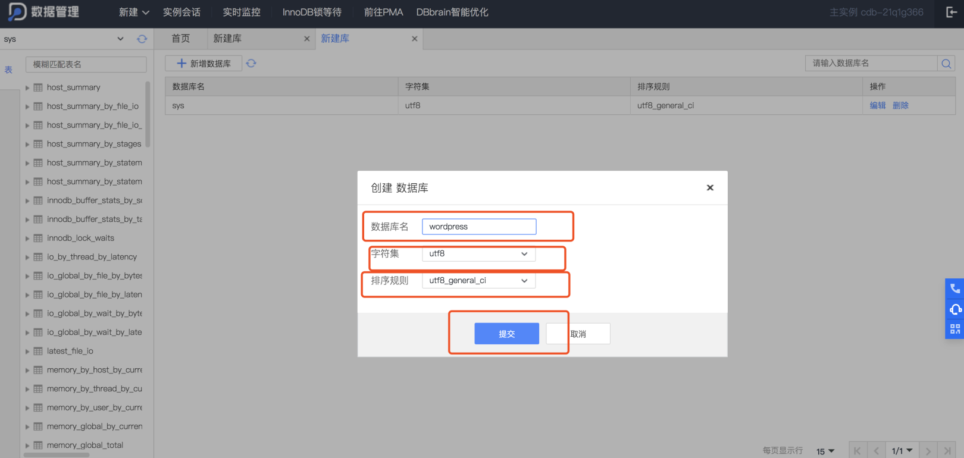The height and width of the screenshot is (458, 964).
Task: Close the 创建 数据库 dialog
Action: pyautogui.click(x=710, y=187)
